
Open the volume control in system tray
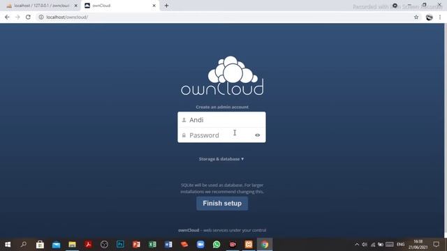[365, 245]
